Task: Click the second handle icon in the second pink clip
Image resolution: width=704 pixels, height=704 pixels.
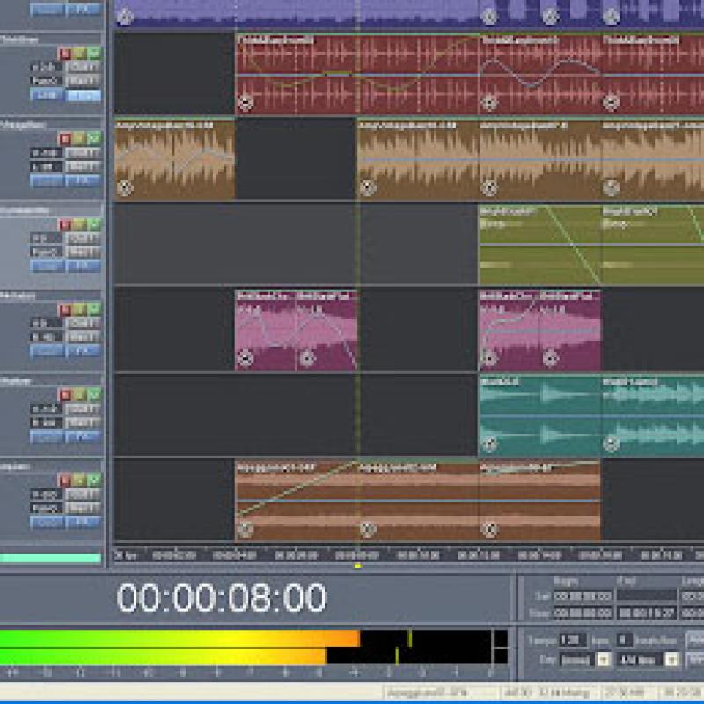Action: click(551, 358)
